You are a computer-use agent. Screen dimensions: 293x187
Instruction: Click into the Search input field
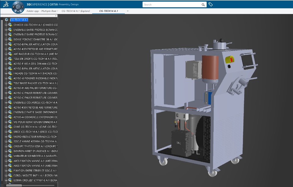pyautogui.click(x=172, y=5)
